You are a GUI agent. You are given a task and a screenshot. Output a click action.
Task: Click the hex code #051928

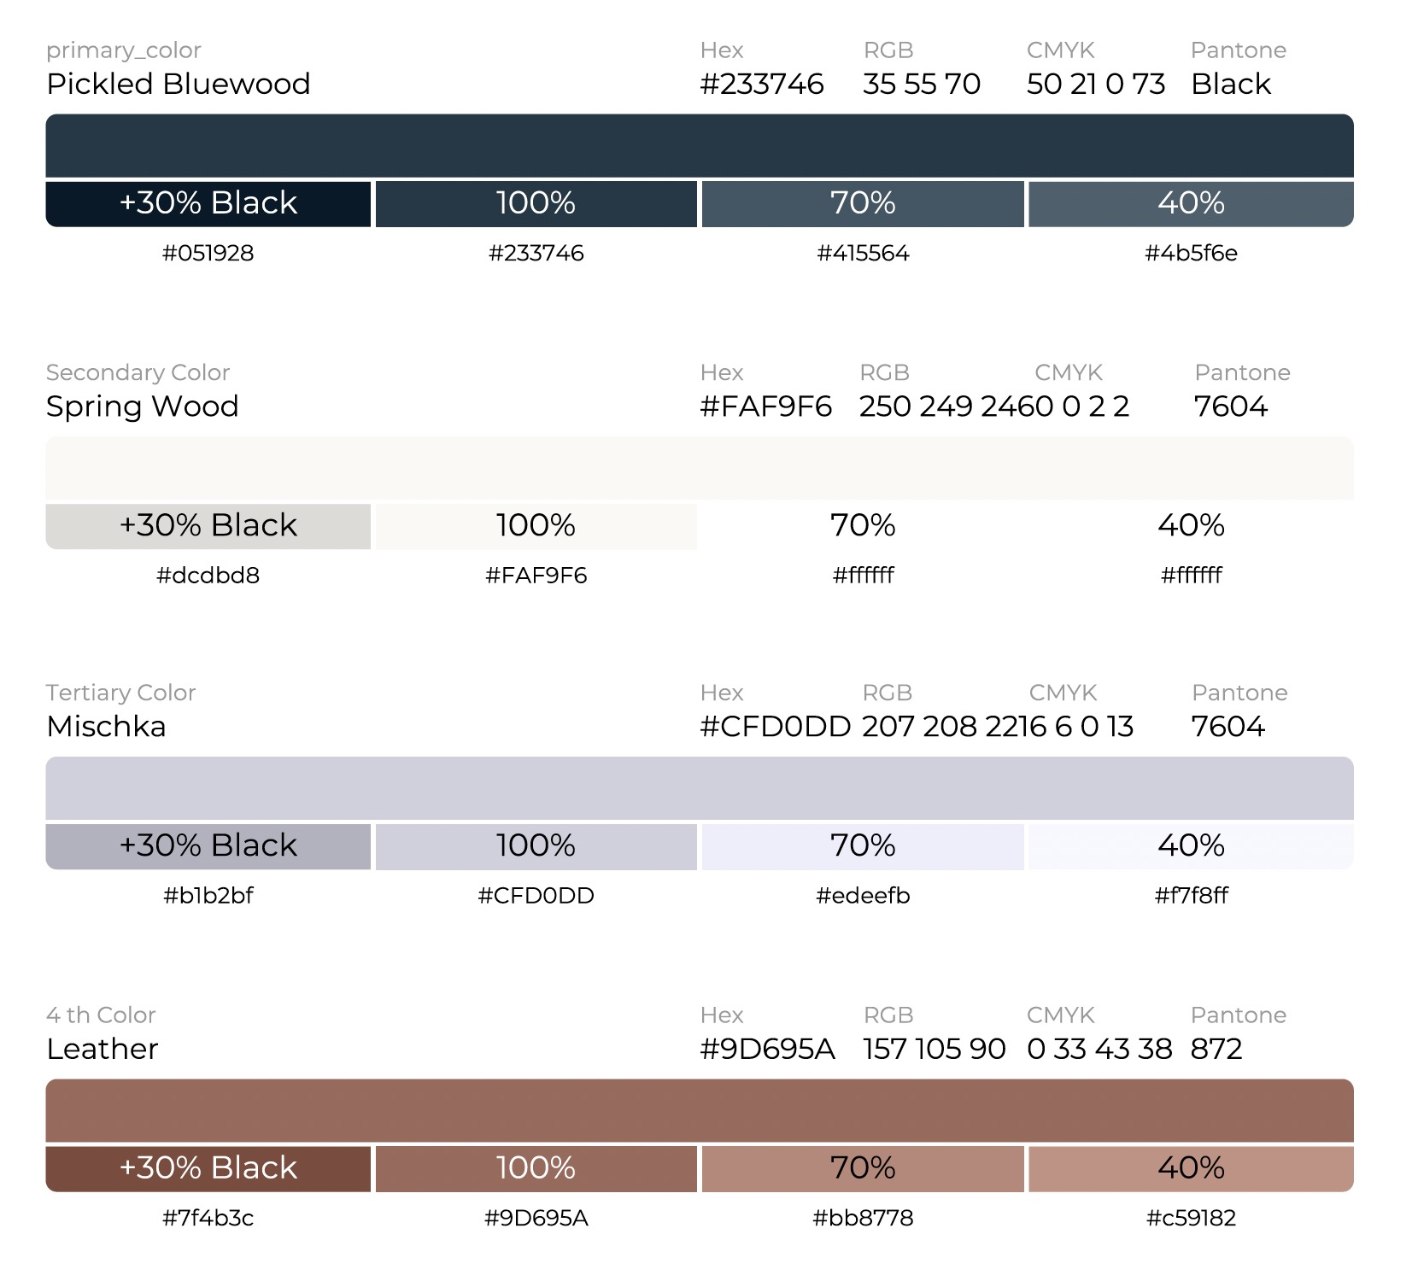click(x=208, y=253)
